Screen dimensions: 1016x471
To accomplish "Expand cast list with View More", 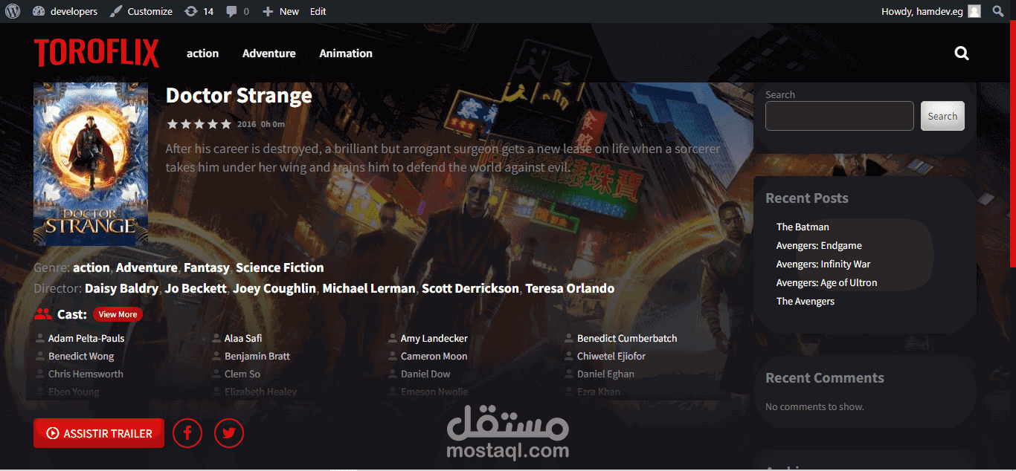I will click(x=118, y=314).
